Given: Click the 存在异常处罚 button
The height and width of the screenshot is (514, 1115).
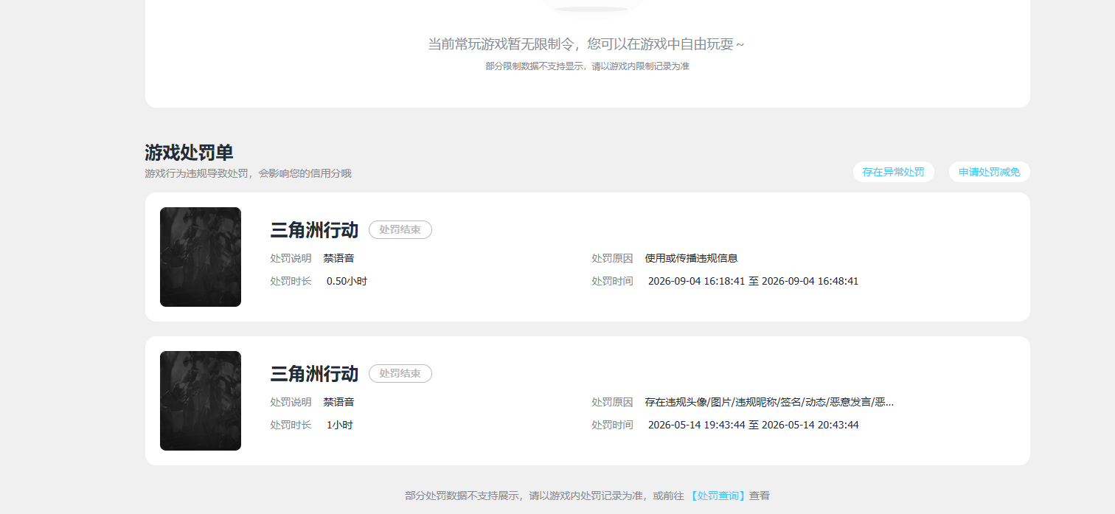Looking at the screenshot, I should [893, 172].
